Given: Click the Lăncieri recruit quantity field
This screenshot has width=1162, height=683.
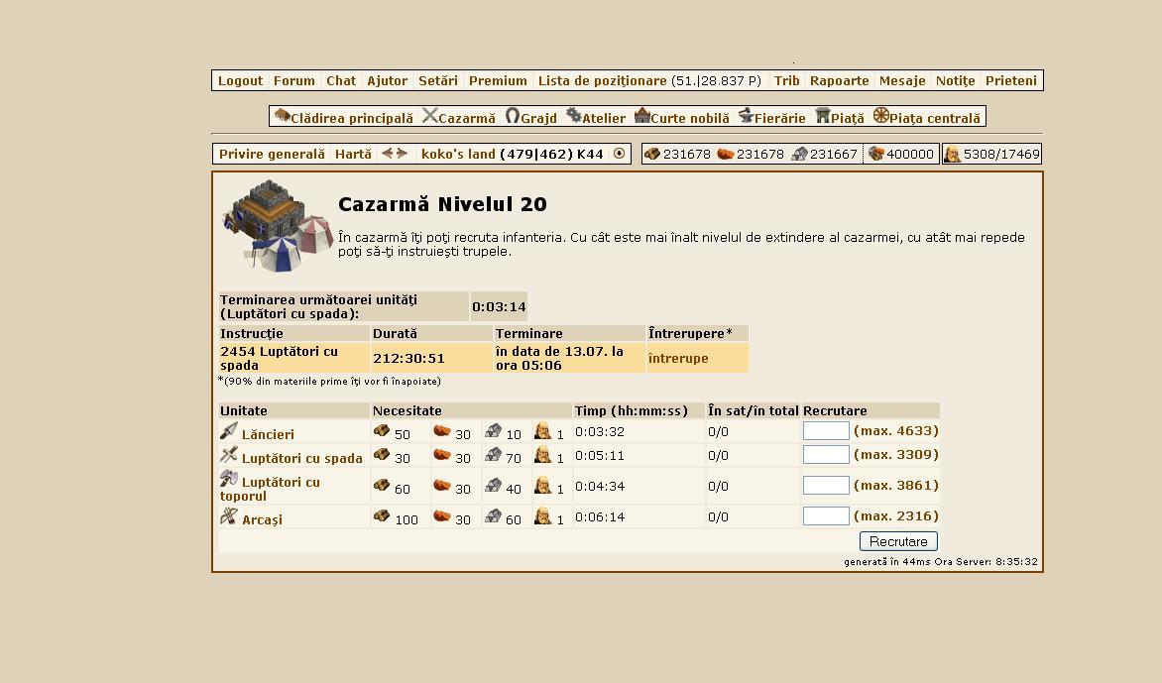Looking at the screenshot, I should click(826, 431).
